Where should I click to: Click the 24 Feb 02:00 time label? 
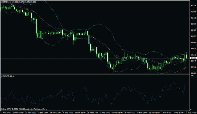55,112
